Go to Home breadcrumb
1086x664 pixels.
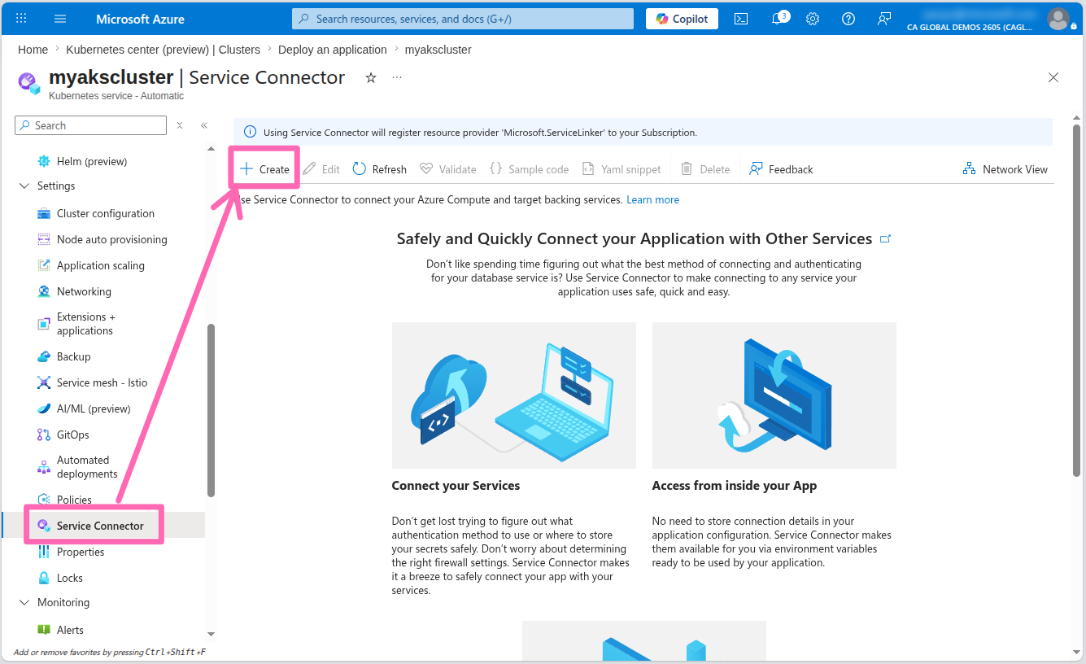click(33, 50)
